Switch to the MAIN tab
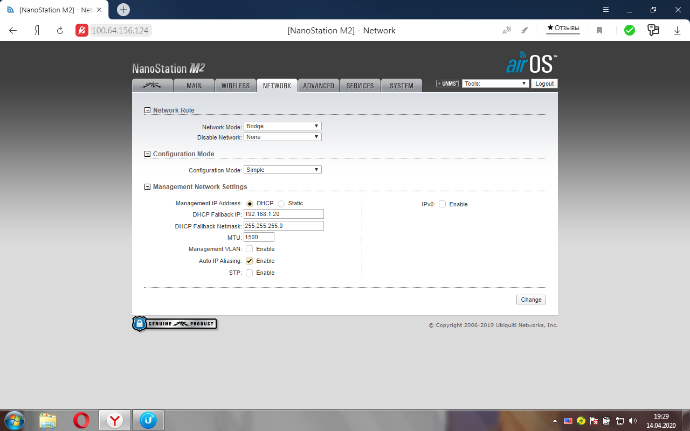Screen dimensions: 690x431 point(194,85)
